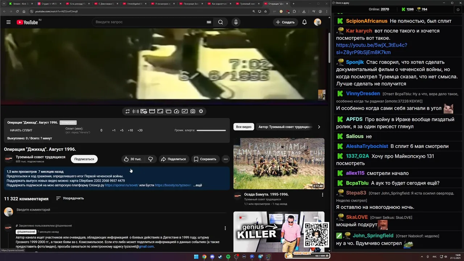Viewport: 464px width, 261px height.
Task: Open Discord from the taskbar
Action: (x=212, y=257)
